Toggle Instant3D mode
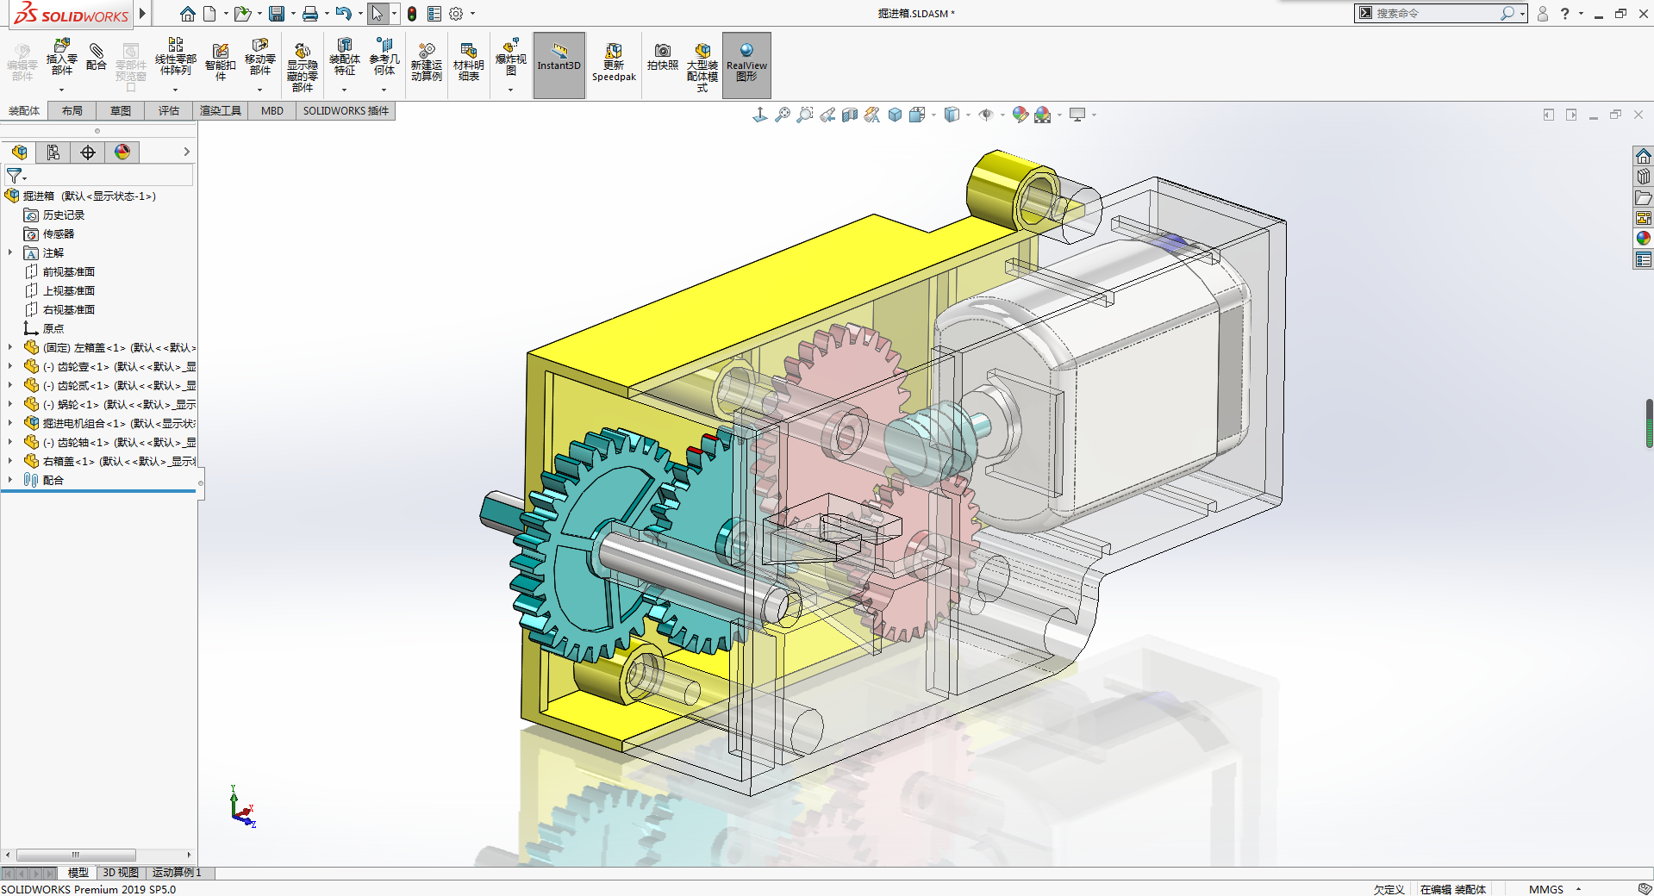This screenshot has width=1654, height=896. pyautogui.click(x=559, y=65)
